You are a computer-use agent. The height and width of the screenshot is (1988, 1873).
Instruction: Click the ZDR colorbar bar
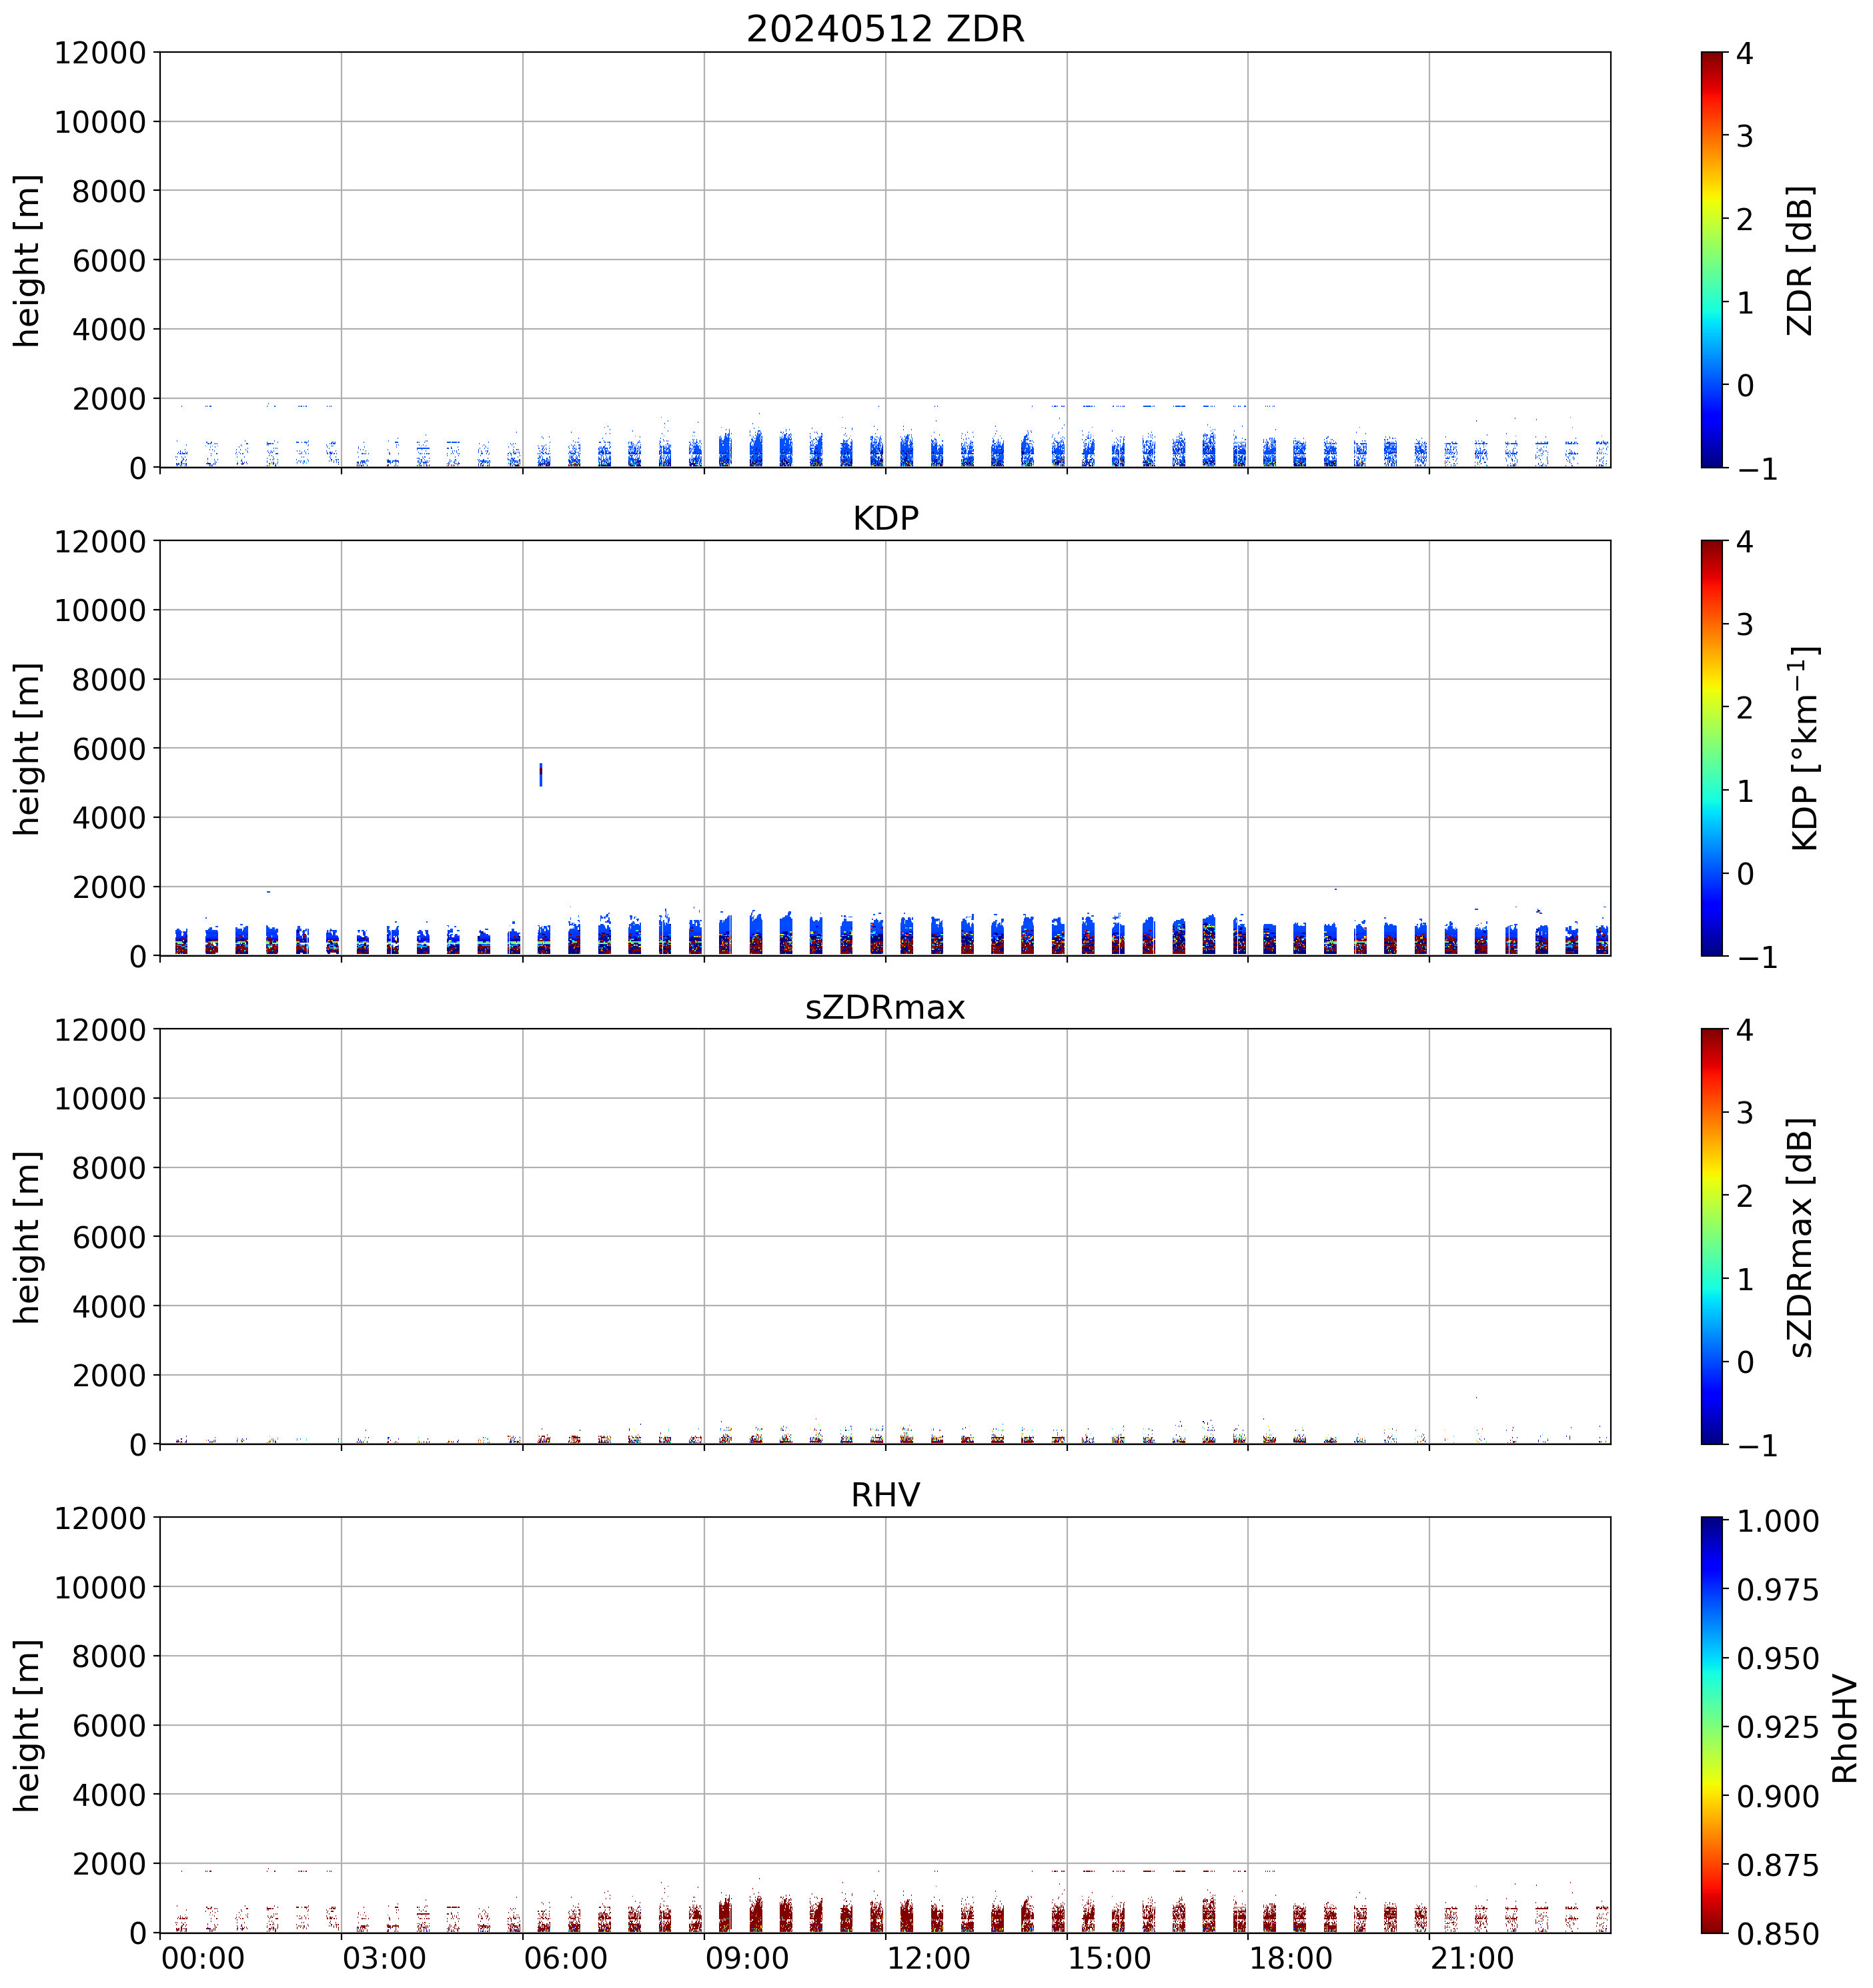pos(1711,259)
